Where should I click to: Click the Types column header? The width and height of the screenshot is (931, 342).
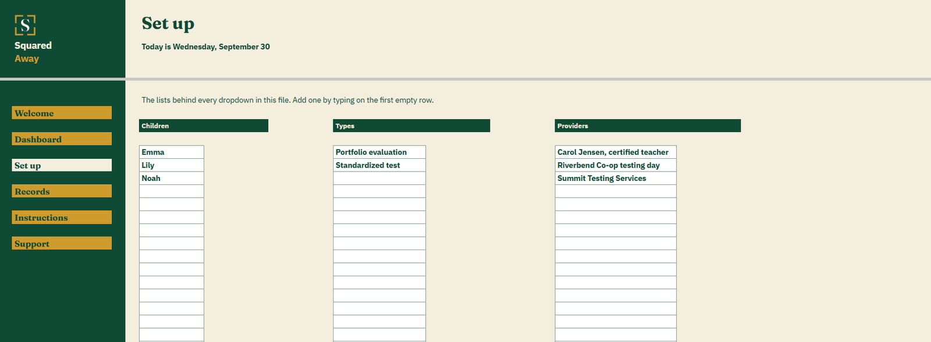point(411,126)
